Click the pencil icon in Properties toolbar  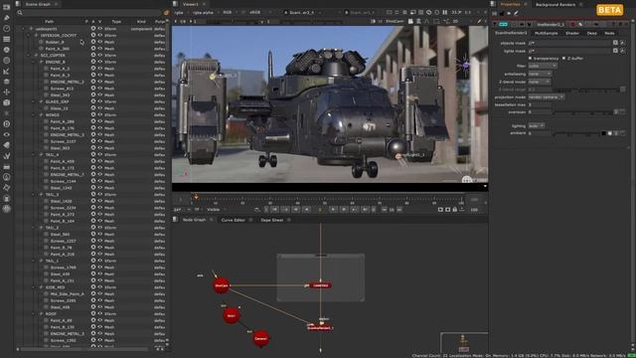[516, 13]
